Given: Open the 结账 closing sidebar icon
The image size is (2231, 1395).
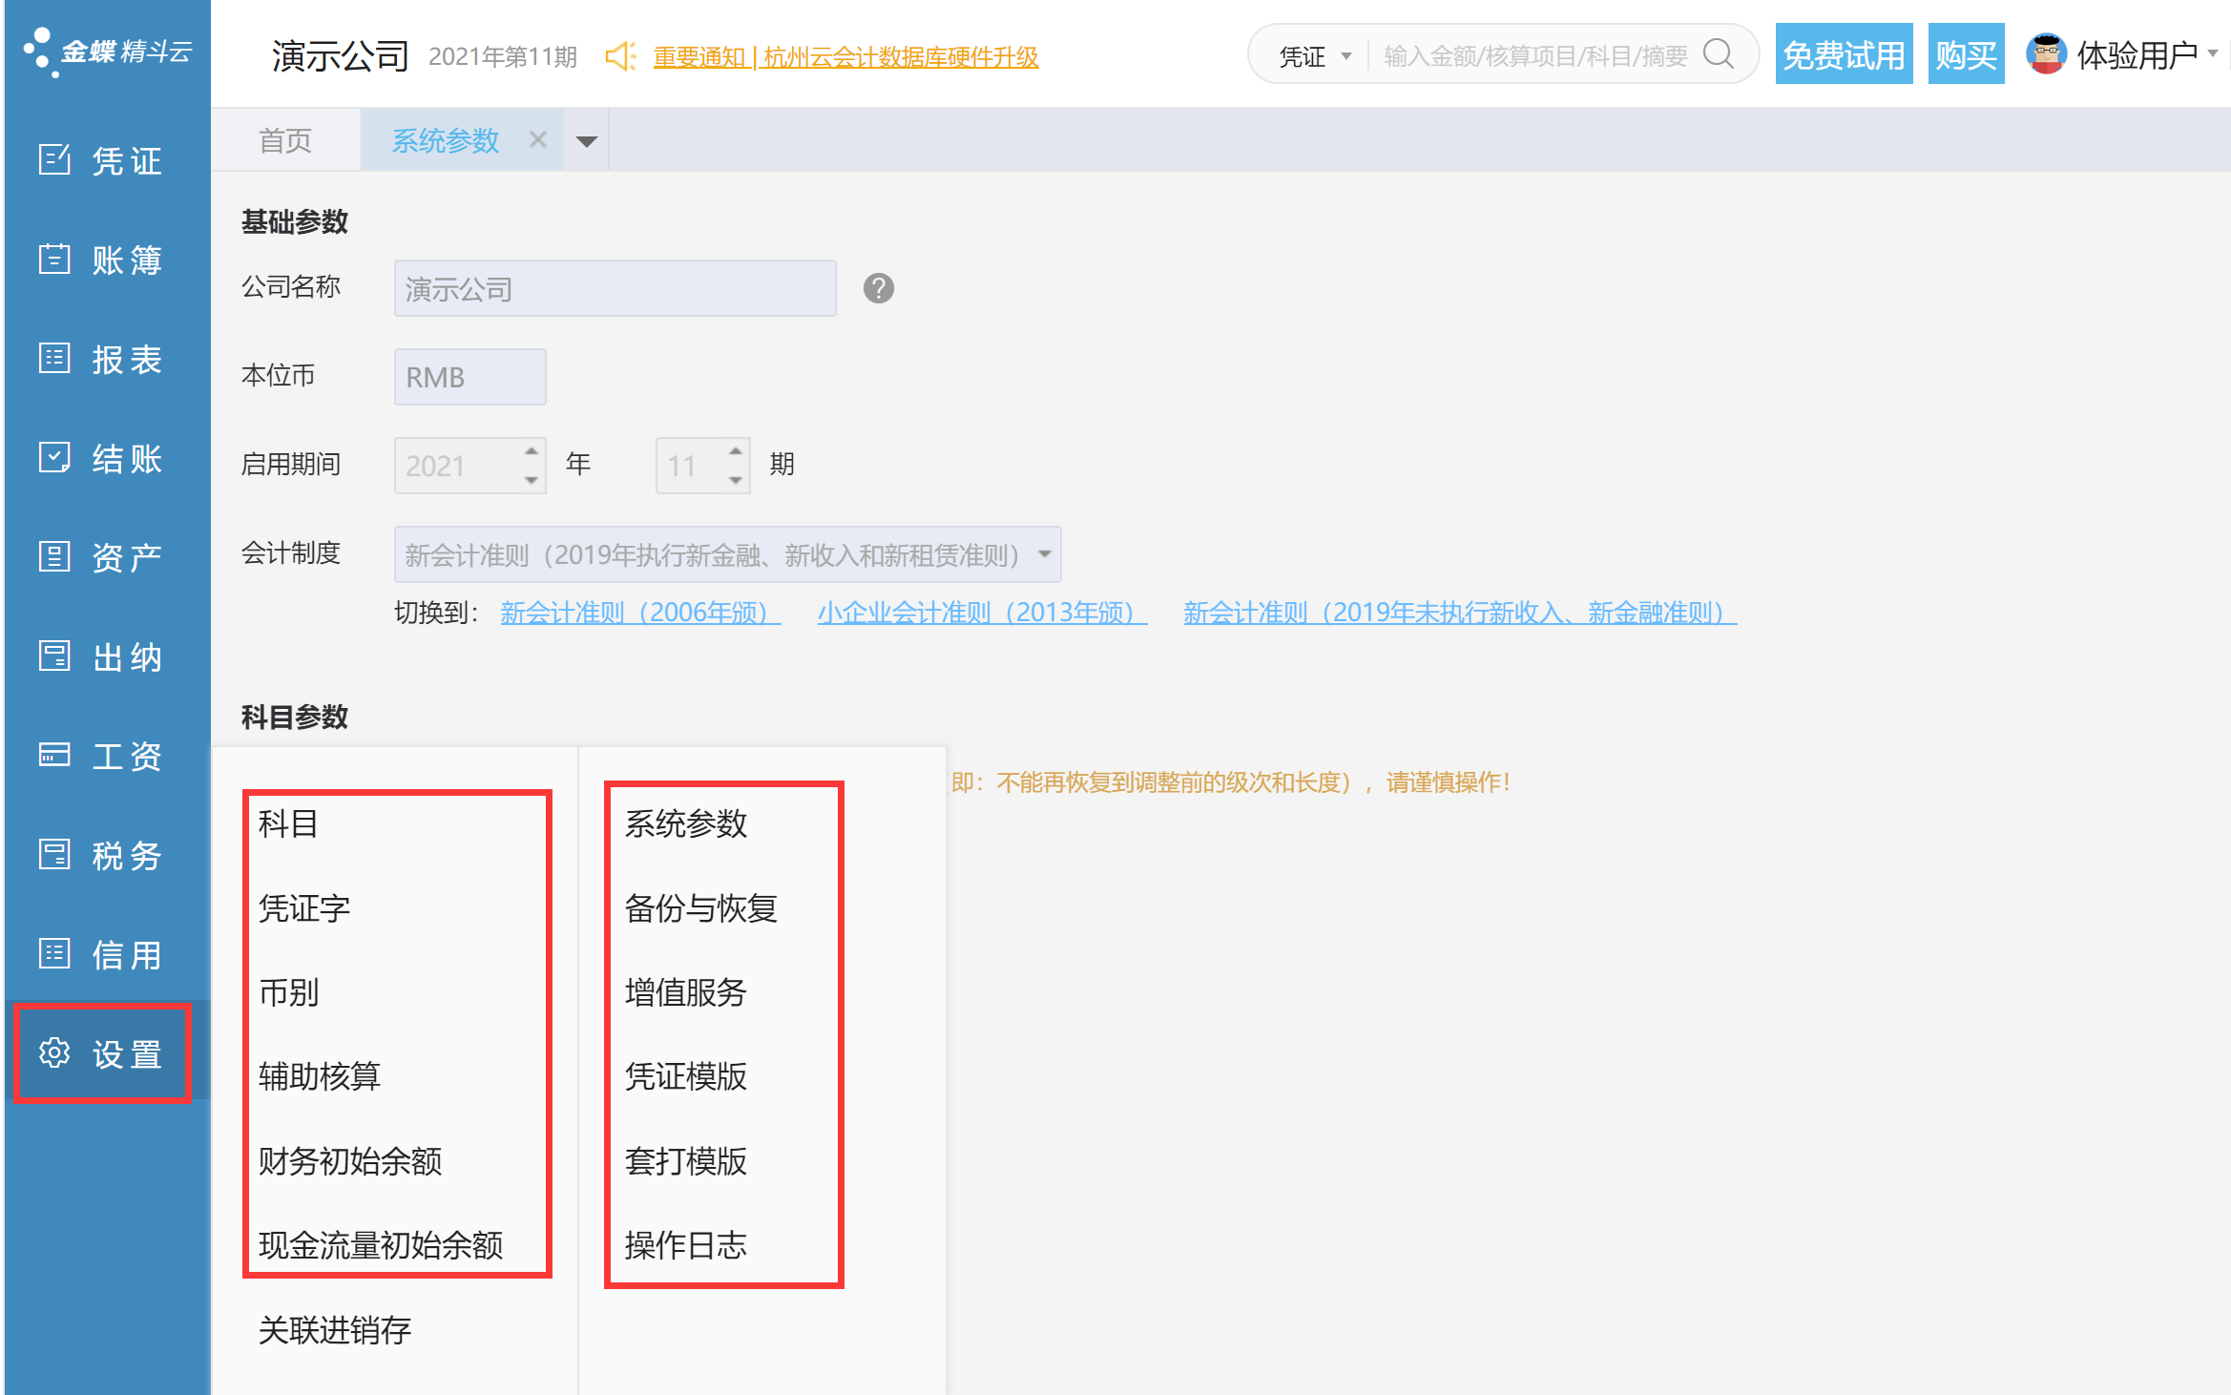Looking at the screenshot, I should (54, 457).
